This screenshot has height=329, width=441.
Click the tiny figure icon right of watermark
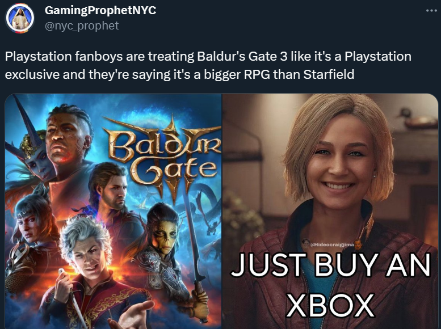click(x=358, y=244)
